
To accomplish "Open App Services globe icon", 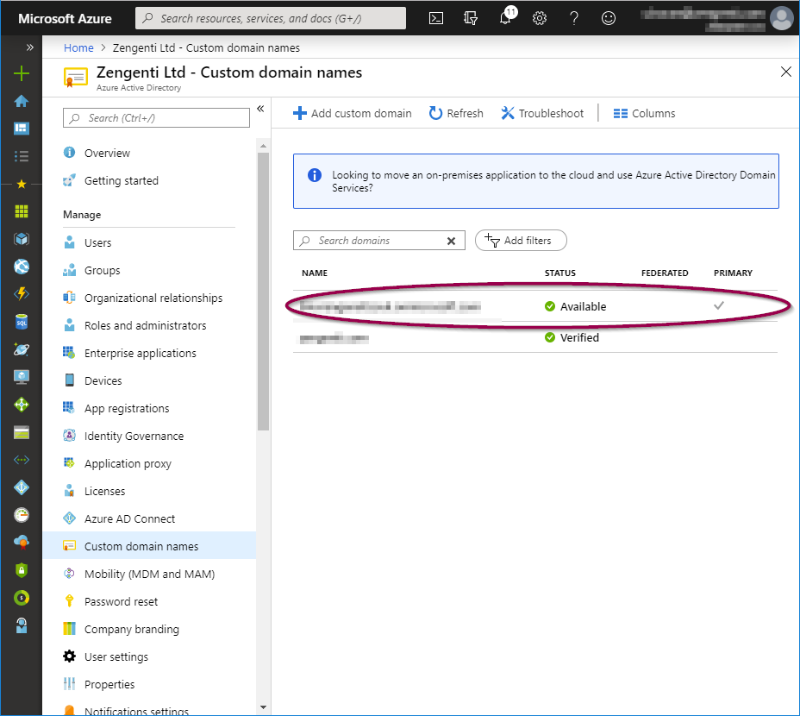I will tap(22, 267).
